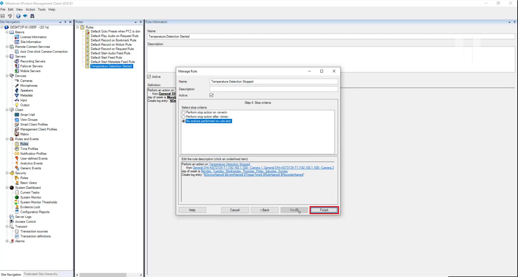Open System Monitor in the tree
The height and width of the screenshot is (277, 518).
click(31, 198)
